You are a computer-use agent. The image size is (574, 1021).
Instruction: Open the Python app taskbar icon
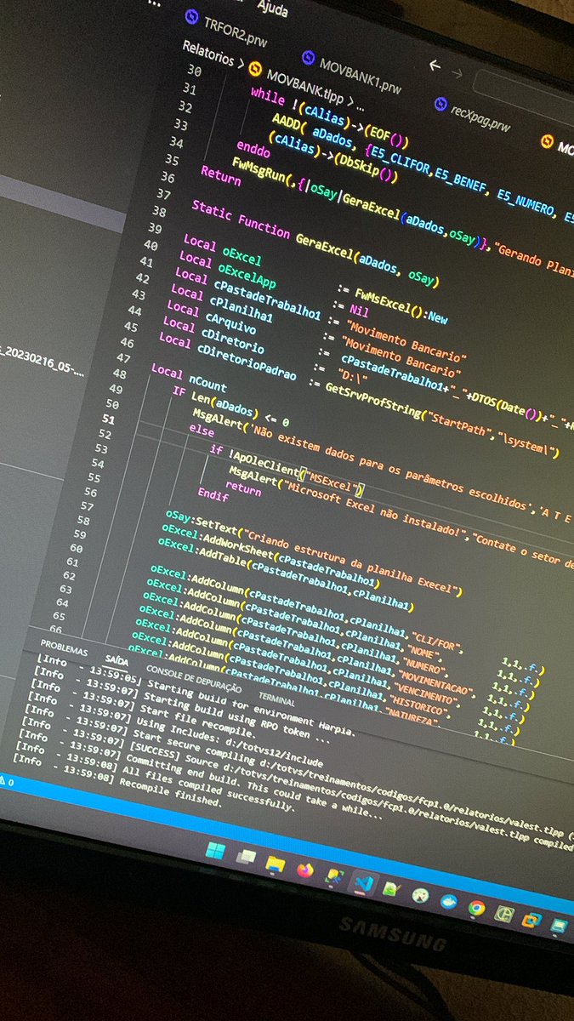(333, 877)
